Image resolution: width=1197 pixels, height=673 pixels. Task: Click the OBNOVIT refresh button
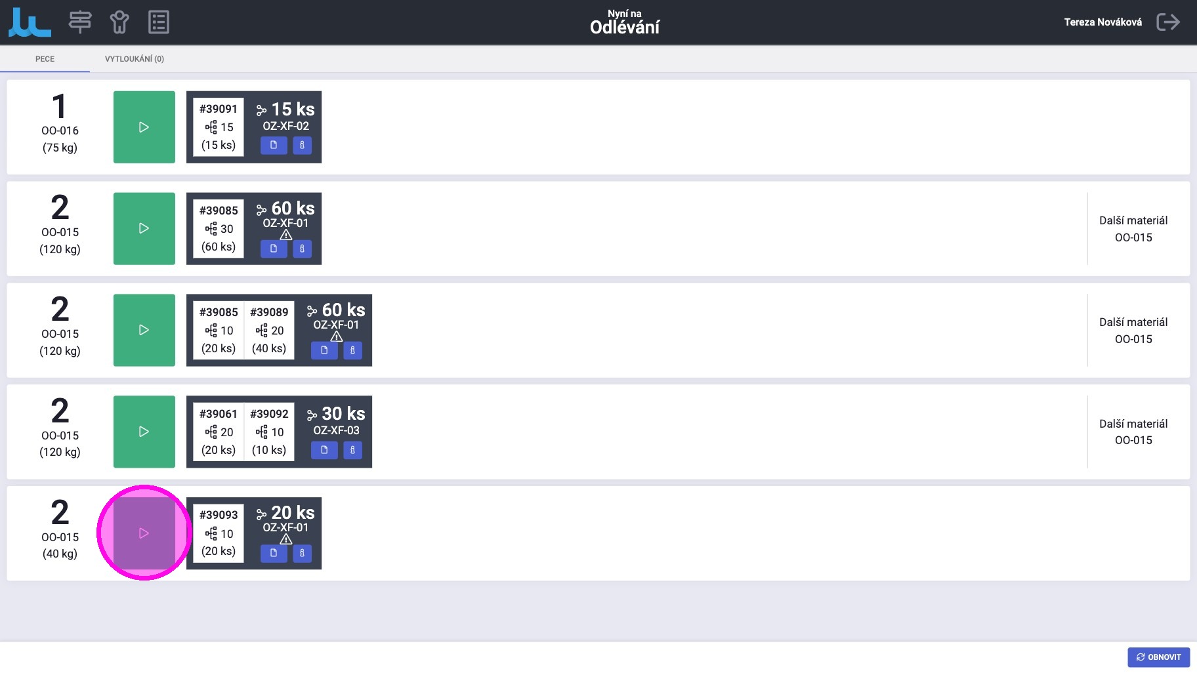[1158, 657]
